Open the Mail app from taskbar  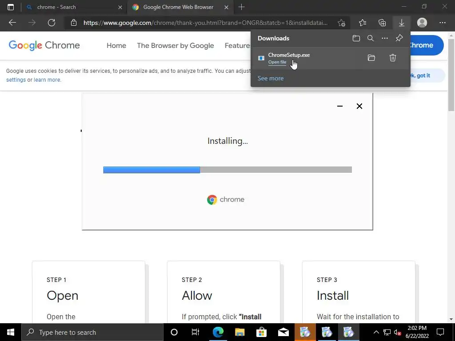point(283,332)
